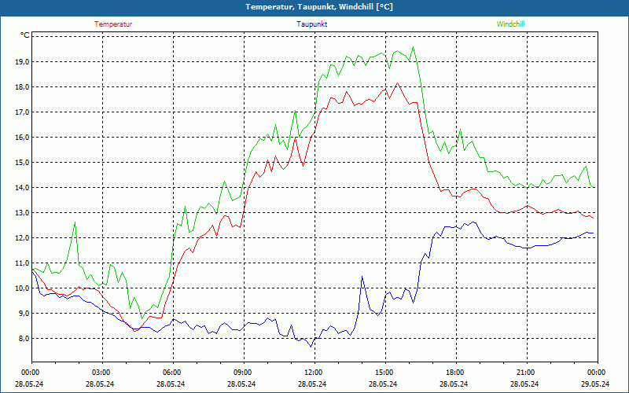Click the 10,0 y-axis value
The height and width of the screenshot is (393, 629).
[x=23, y=288]
